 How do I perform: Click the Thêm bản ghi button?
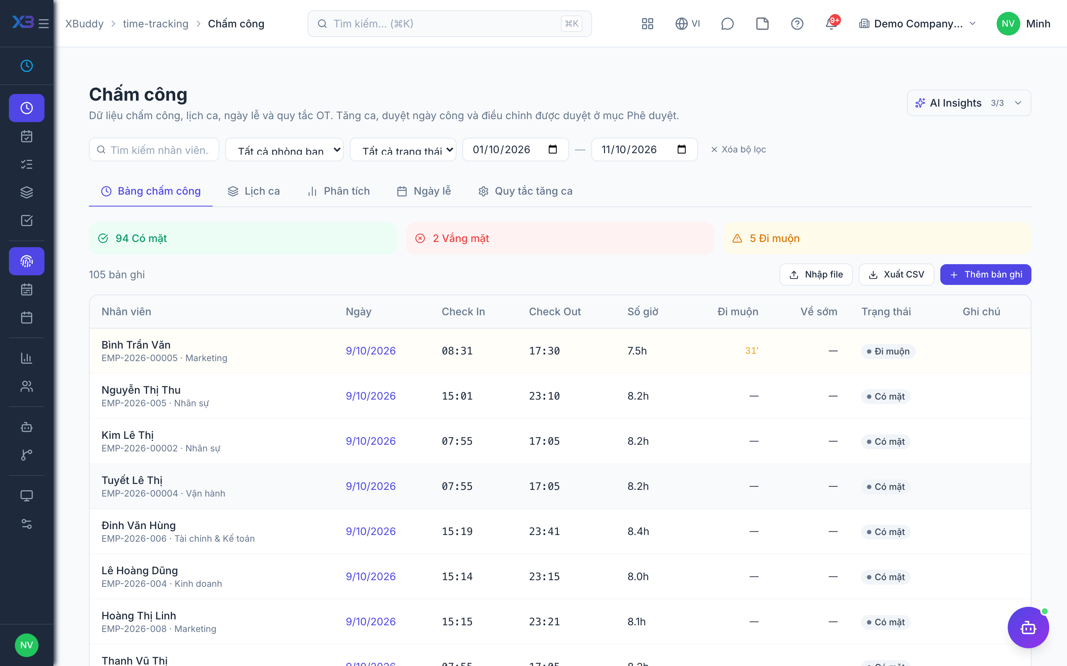coord(985,275)
